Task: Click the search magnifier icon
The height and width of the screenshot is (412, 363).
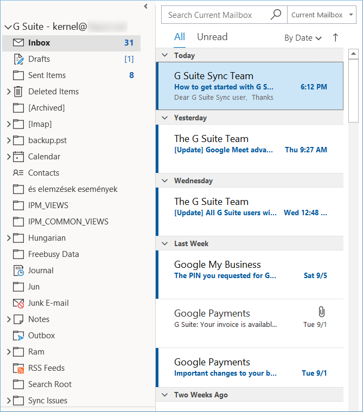Action: point(276,15)
